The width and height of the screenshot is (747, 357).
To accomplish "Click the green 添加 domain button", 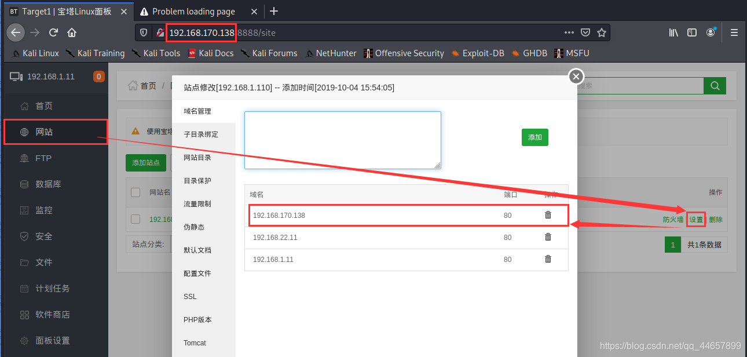I will [535, 137].
